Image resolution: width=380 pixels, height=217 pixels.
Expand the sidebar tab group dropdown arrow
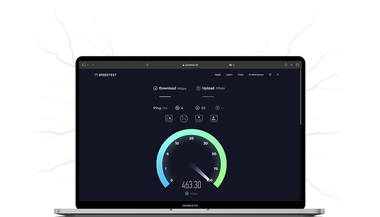pos(88,65)
